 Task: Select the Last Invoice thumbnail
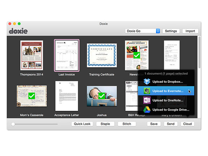click(67, 55)
